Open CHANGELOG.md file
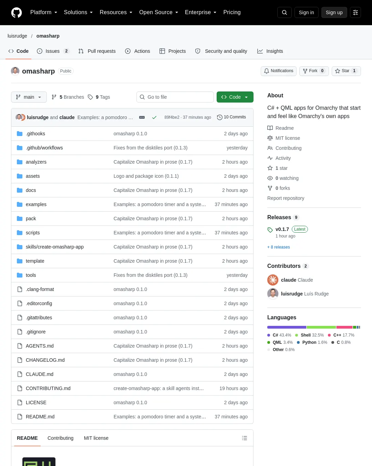This screenshot has height=466, width=372. (45, 360)
